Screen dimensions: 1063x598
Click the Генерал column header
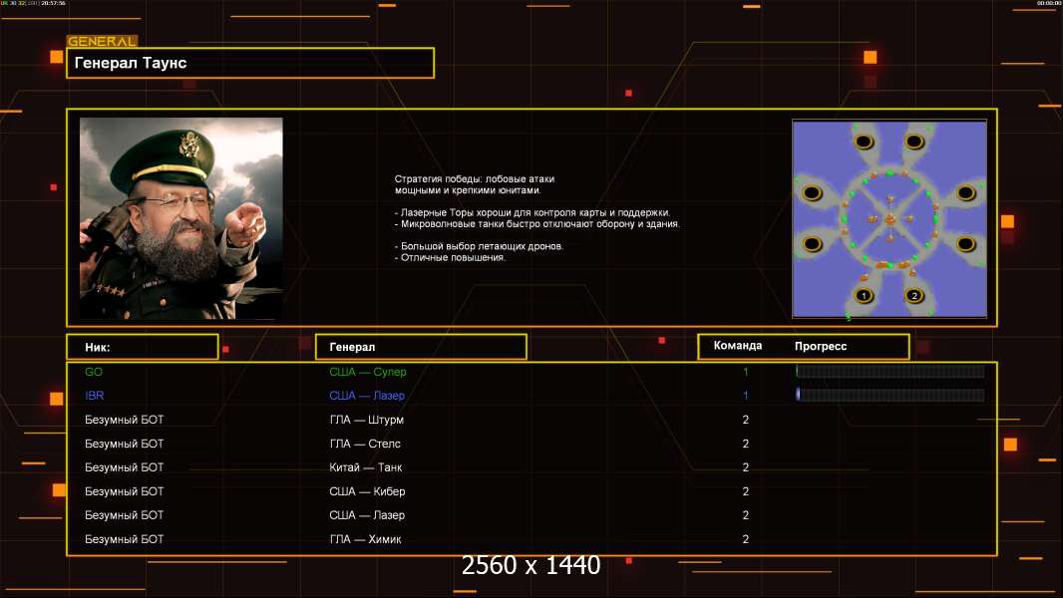coord(420,347)
